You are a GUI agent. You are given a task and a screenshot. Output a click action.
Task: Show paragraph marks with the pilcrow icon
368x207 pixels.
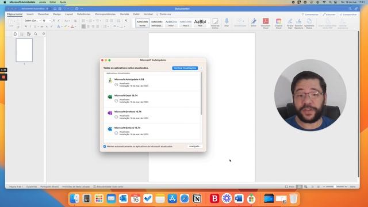coord(126,21)
